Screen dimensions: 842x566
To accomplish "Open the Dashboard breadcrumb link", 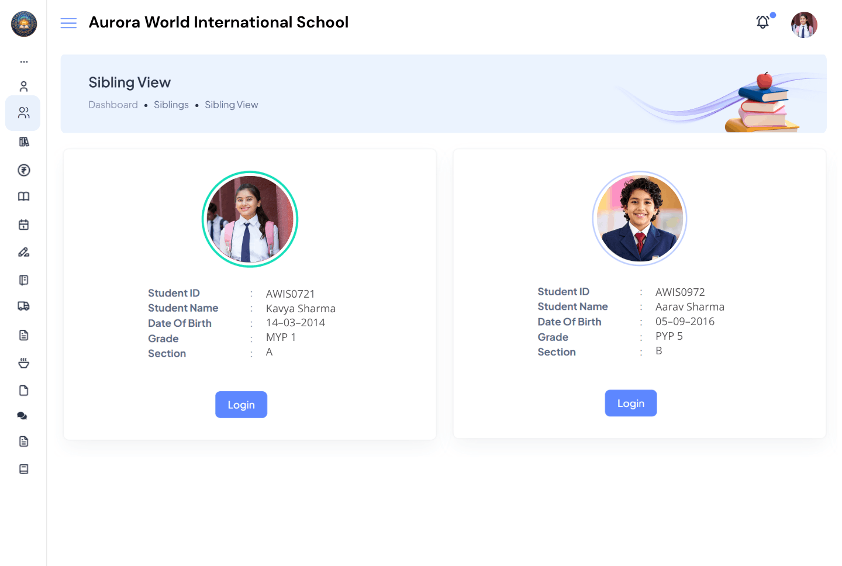I will click(x=113, y=105).
